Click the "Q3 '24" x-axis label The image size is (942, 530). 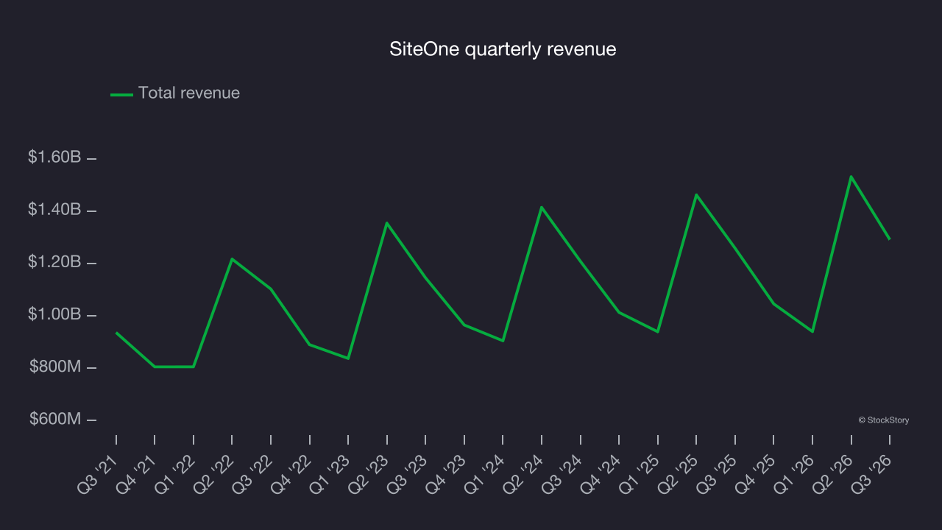pyautogui.click(x=562, y=474)
